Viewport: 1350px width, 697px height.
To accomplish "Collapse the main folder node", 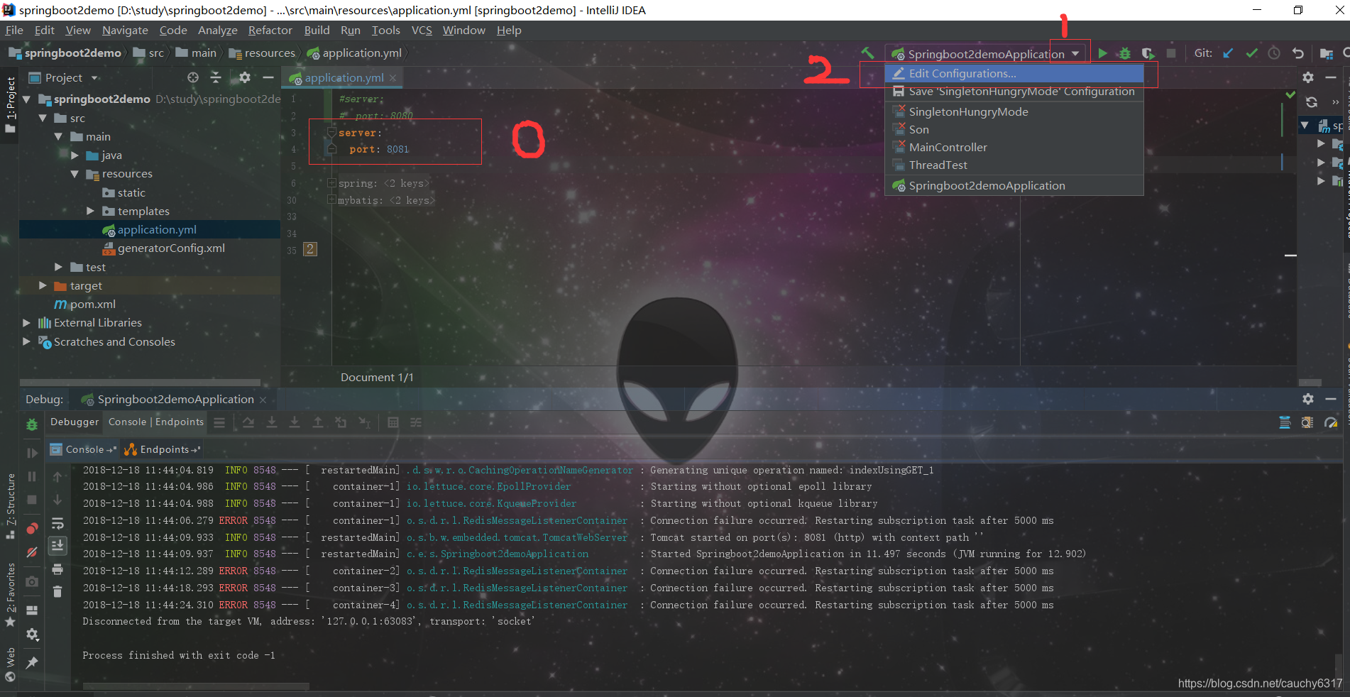I will pos(59,136).
